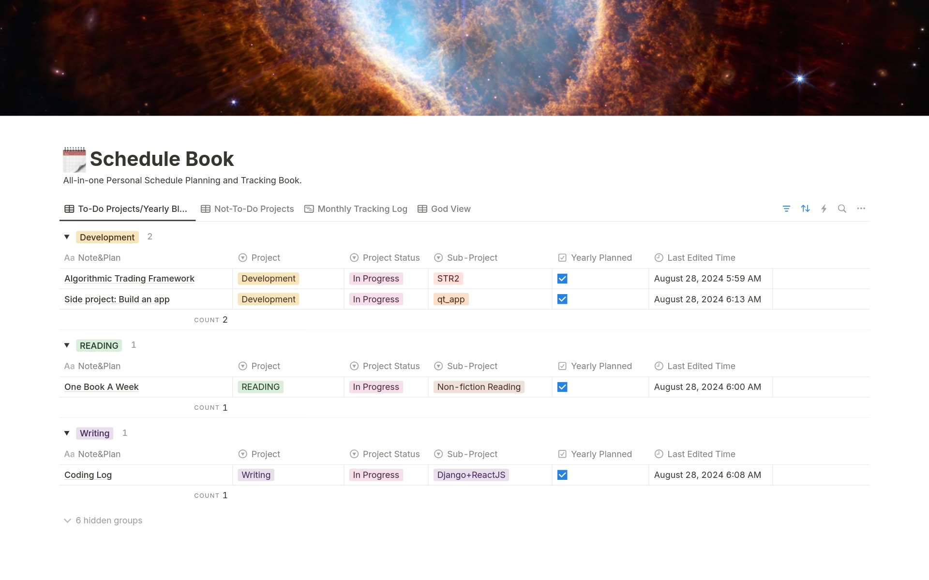Collapse the Development group
This screenshot has height=580, width=929.
[x=67, y=237]
